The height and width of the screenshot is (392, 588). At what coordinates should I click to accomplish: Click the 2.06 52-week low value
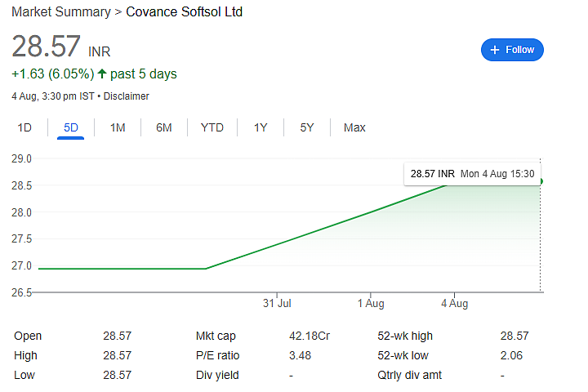pos(511,355)
